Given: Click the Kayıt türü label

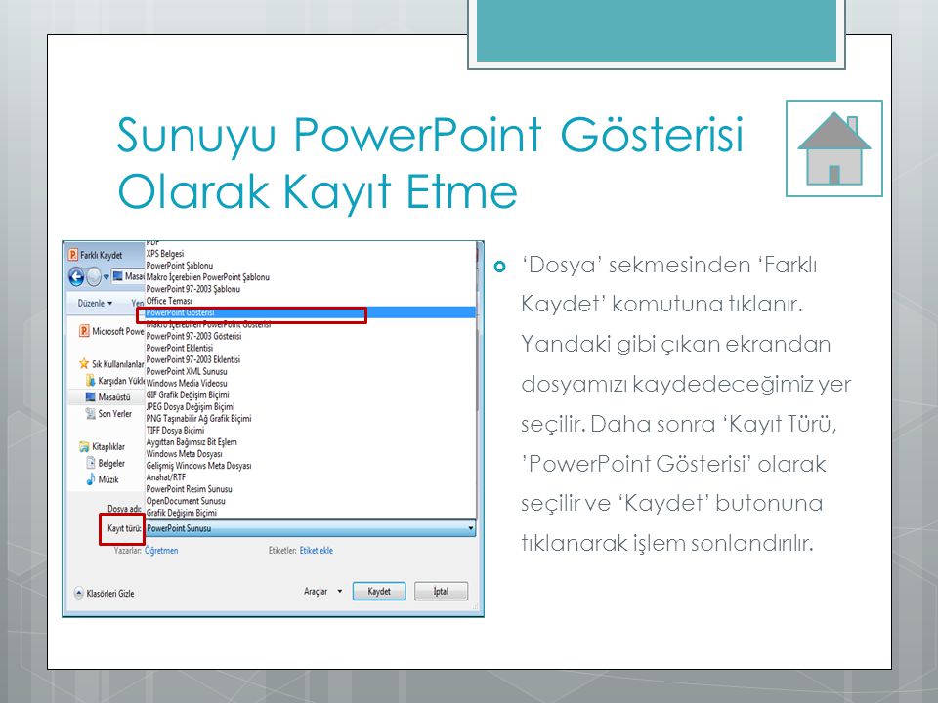Looking at the screenshot, I should [124, 528].
